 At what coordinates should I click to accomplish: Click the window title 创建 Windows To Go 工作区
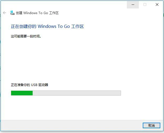(37, 13)
